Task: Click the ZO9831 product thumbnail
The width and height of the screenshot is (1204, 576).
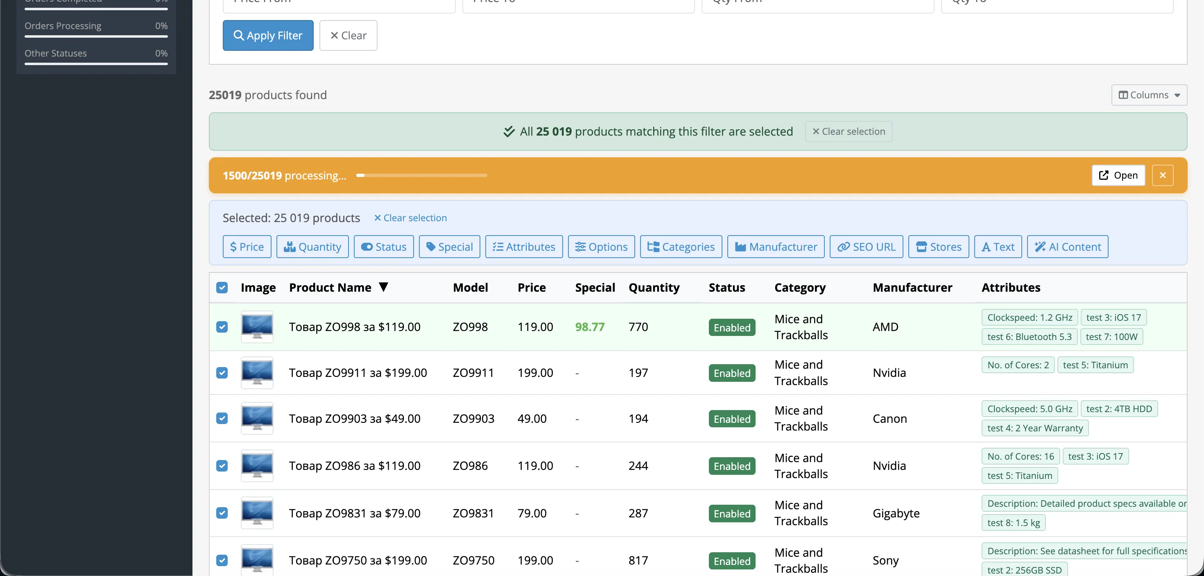Action: 257,513
